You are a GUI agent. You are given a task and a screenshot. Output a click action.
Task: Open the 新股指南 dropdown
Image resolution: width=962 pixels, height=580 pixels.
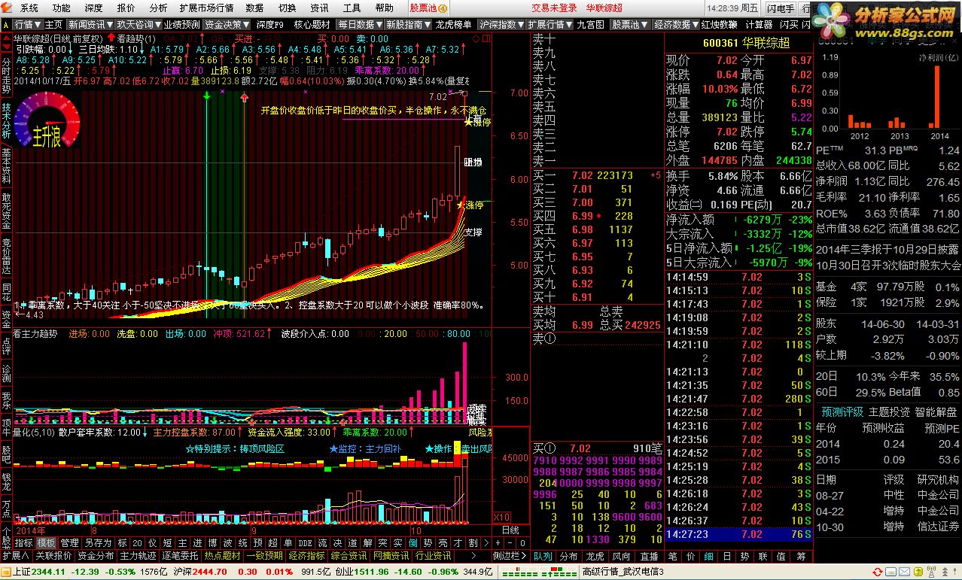tap(409, 24)
